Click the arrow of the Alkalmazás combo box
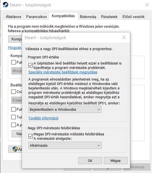152x173 pixels. coord(99,145)
